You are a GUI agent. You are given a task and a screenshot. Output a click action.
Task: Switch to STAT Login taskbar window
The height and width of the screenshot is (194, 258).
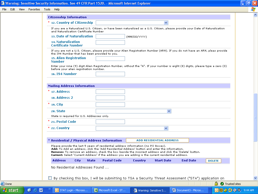click(x=72, y=190)
